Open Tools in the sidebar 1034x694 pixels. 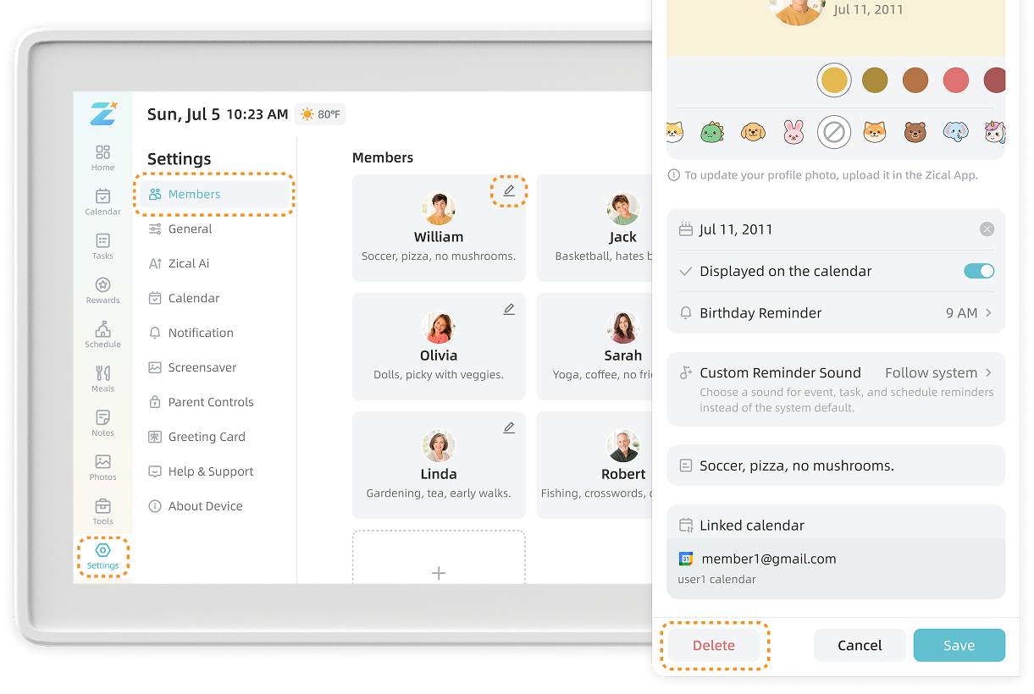click(102, 511)
